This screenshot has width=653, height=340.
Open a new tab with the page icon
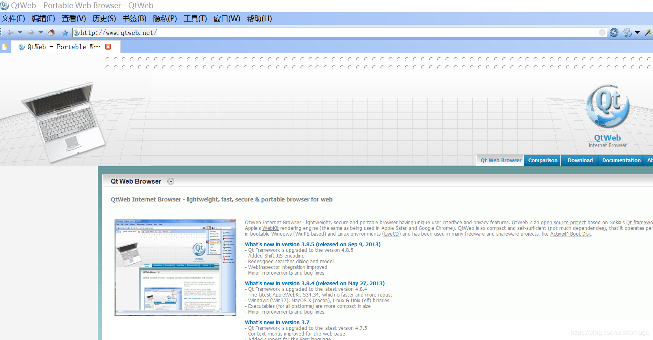coord(5,47)
